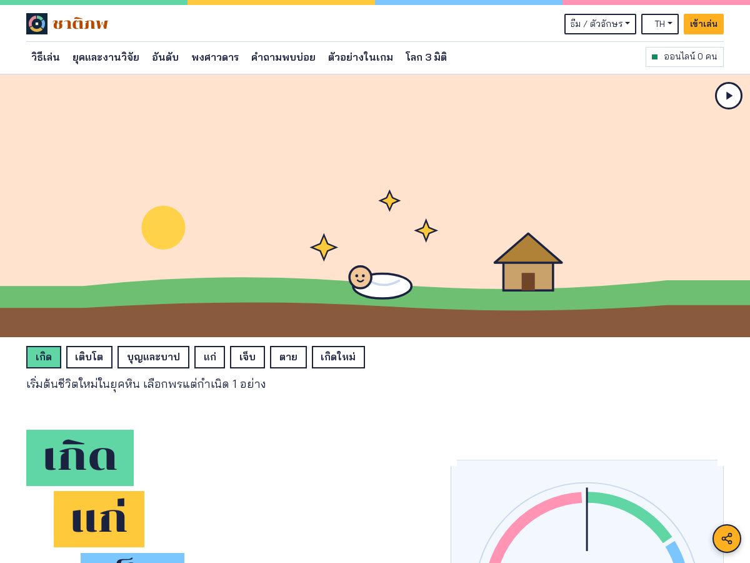The image size is (750, 563).
Task: Click the ชาติภพ brand name link
Action: click(80, 24)
